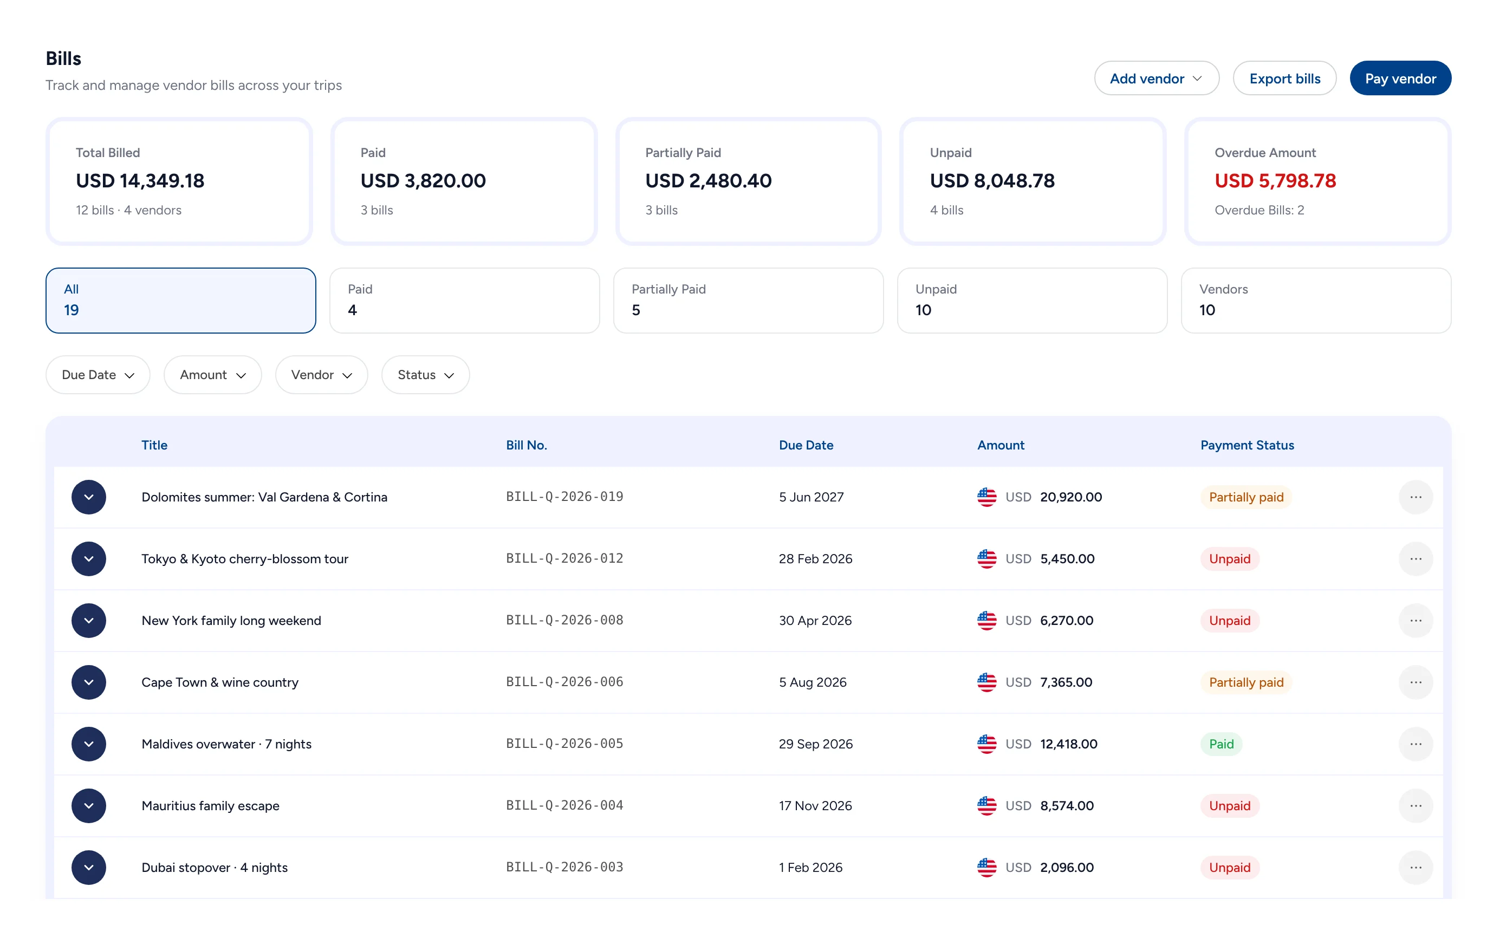This screenshot has width=1493, height=925.
Task: Click the US flag on the Dolomites row
Action: (986, 497)
